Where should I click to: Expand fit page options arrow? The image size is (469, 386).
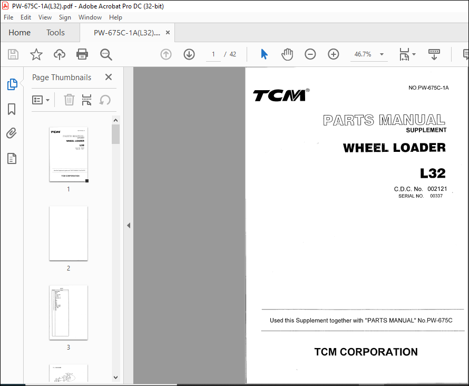[414, 54]
